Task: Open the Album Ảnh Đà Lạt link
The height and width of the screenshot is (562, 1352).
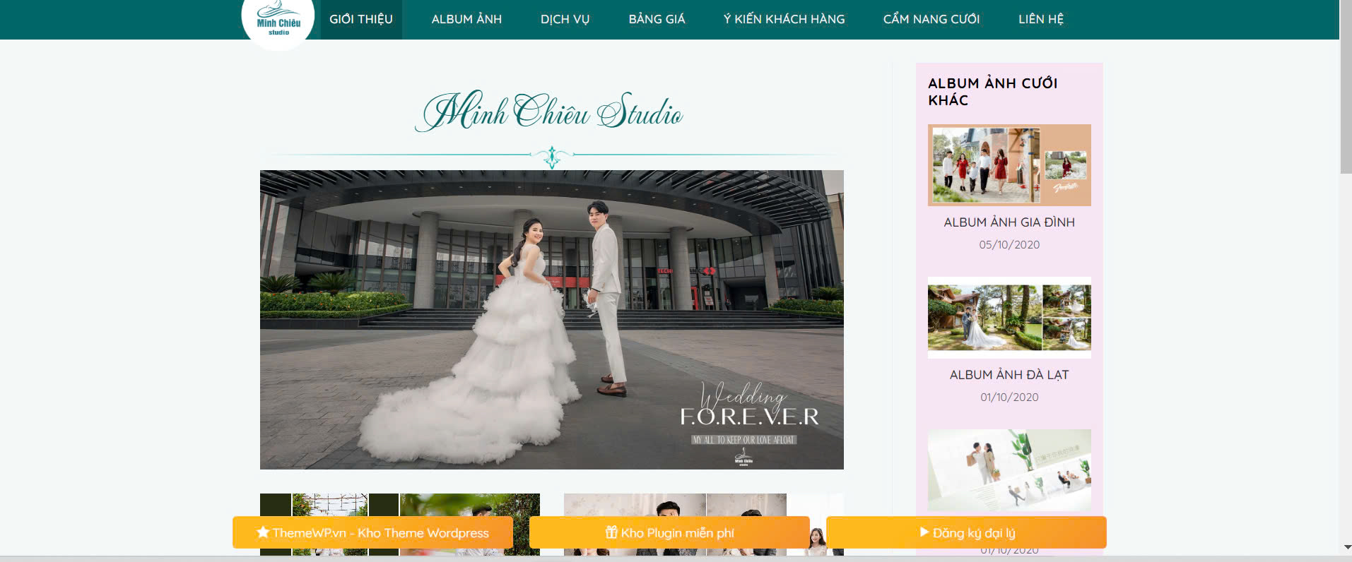Action: pos(1009,375)
